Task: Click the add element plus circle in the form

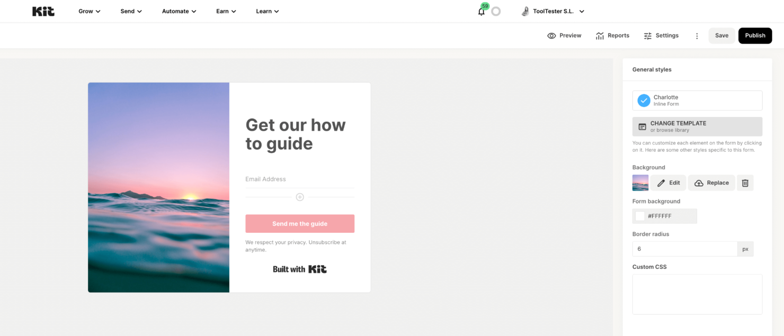Action: (x=300, y=196)
